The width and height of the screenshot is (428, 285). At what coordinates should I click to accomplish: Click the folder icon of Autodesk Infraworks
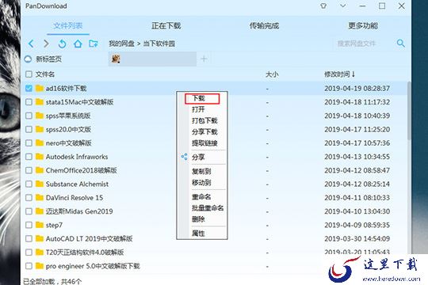tap(40, 156)
